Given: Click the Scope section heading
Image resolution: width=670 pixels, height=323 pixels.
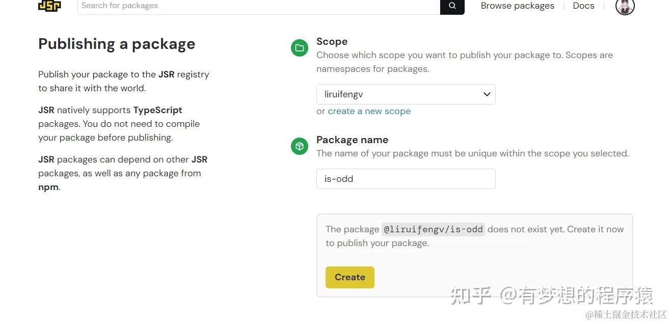Looking at the screenshot, I should point(332,41).
